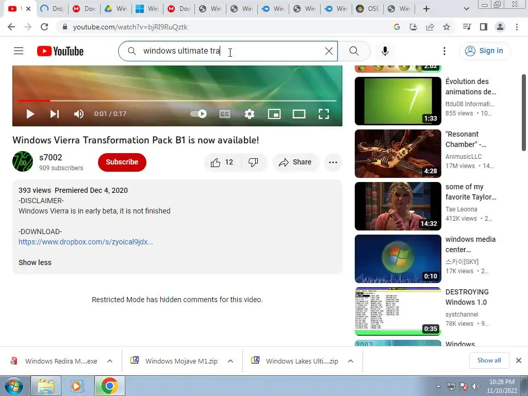Open the s7002 channel avatar
Viewport: 528px width, 396px height.
(x=23, y=161)
